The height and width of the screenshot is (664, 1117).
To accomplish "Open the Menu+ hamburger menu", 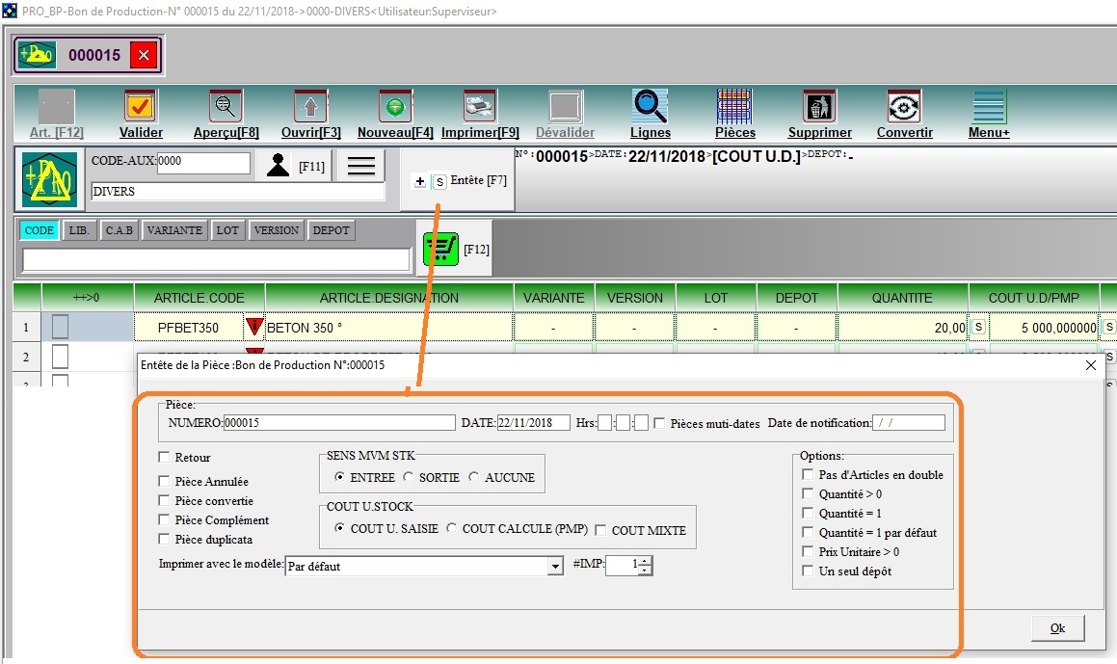I will 989,106.
